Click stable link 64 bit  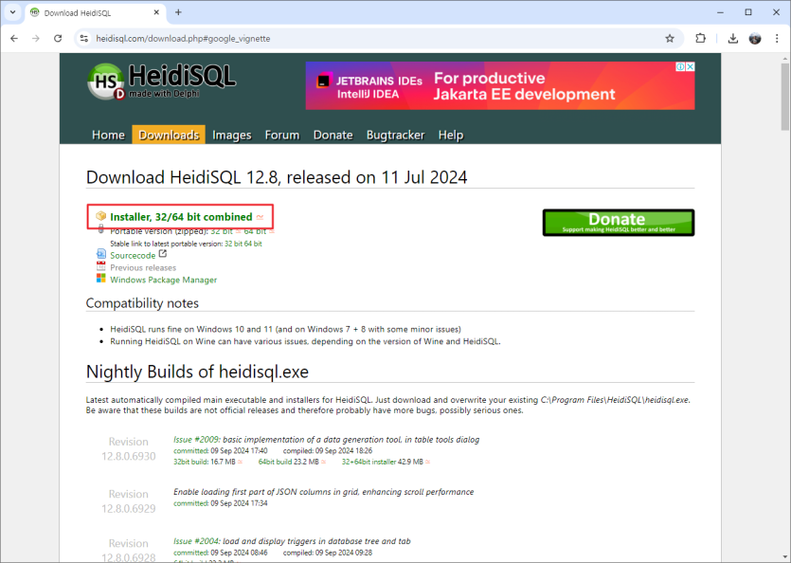point(253,244)
